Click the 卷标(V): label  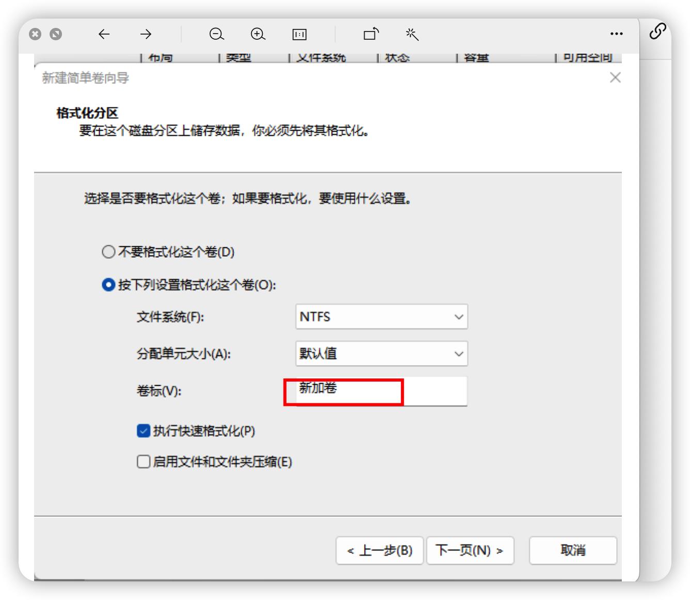point(159,391)
